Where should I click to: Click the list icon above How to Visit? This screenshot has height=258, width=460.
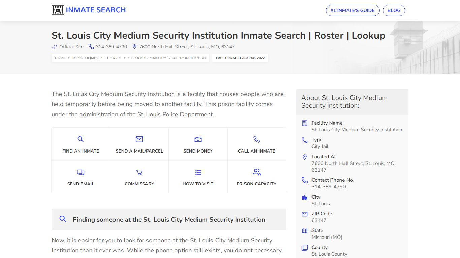pos(198,172)
